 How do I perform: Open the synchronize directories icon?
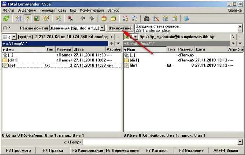pyautogui.click(x=165, y=19)
